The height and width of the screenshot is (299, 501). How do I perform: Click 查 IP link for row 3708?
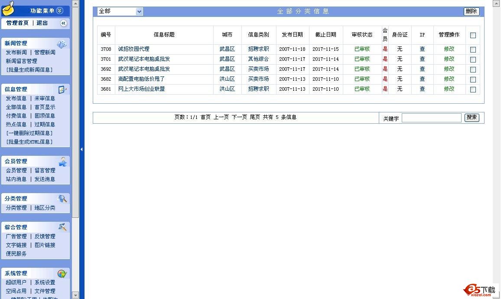[422, 49]
